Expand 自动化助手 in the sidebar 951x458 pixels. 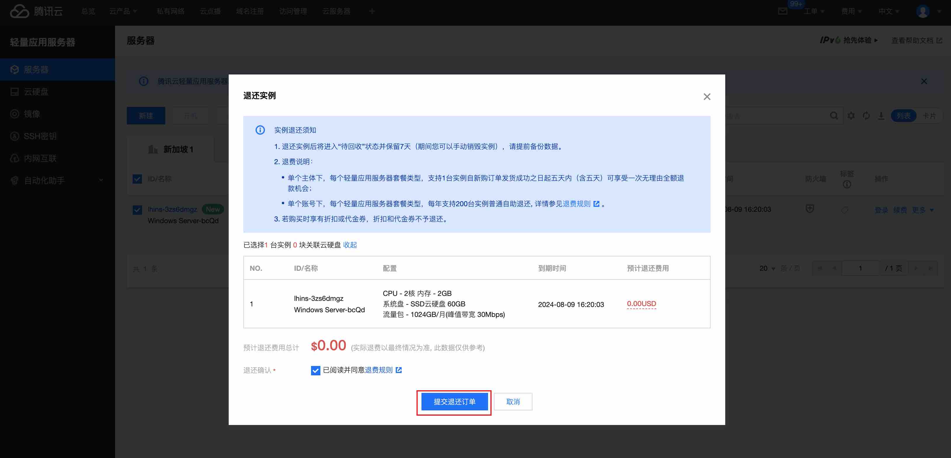[58, 180]
